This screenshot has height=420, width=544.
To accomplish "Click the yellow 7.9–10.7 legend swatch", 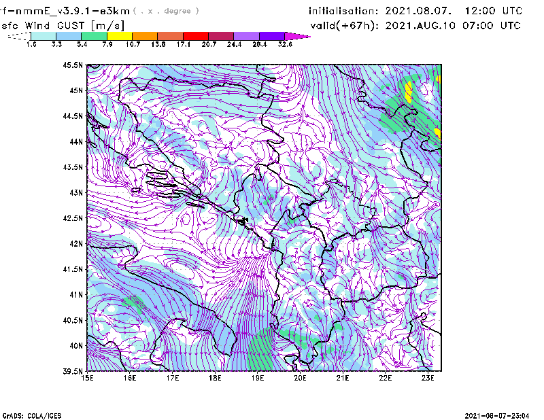I will pyautogui.click(x=120, y=36).
